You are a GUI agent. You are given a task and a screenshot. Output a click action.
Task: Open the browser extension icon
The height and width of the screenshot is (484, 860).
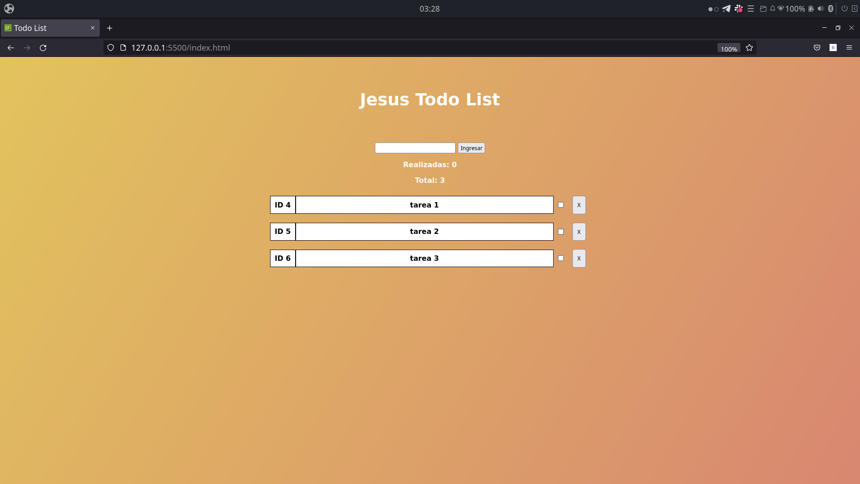tap(833, 48)
